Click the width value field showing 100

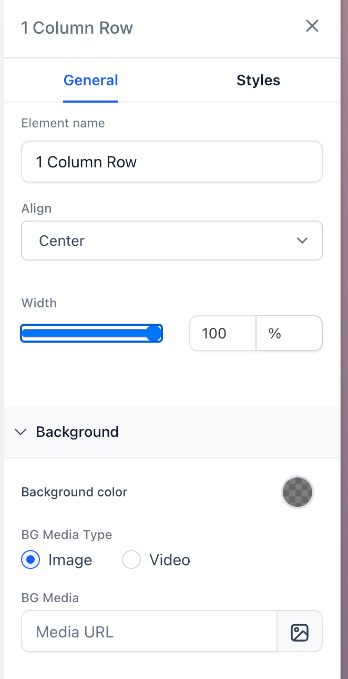(x=222, y=333)
